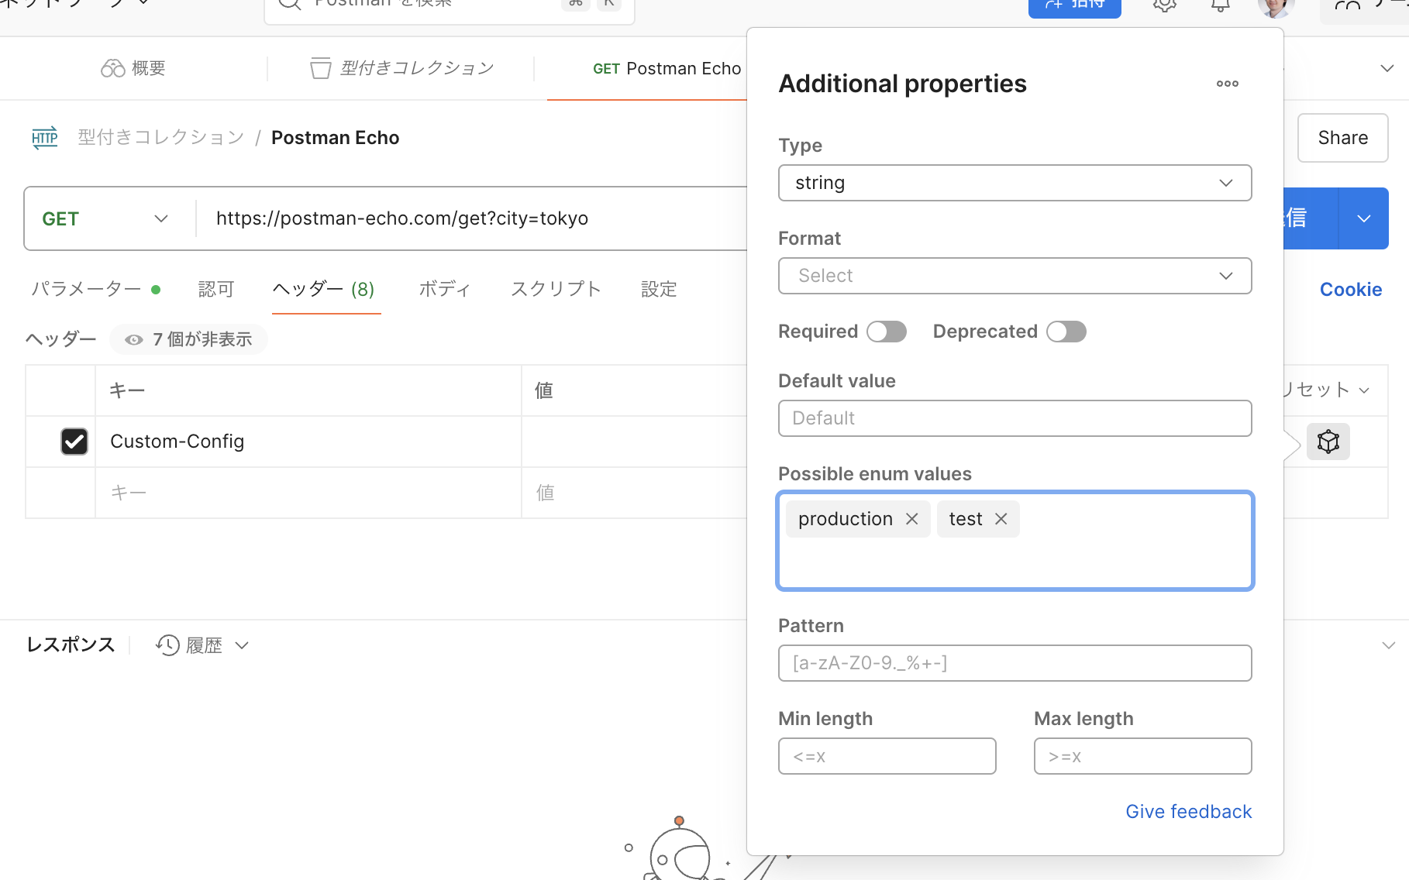This screenshot has width=1409, height=880.
Task: Switch to the ボディ tab
Action: (444, 289)
